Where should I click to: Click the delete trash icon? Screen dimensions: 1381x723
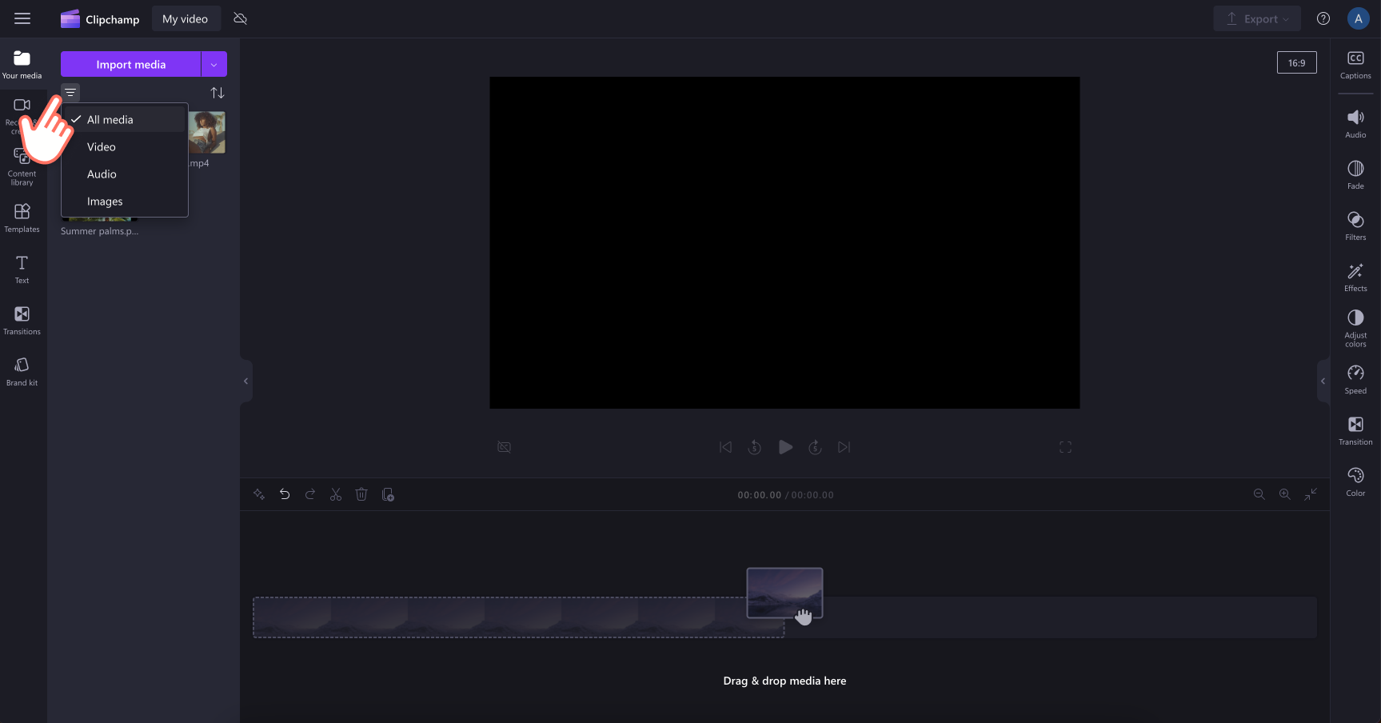click(361, 494)
